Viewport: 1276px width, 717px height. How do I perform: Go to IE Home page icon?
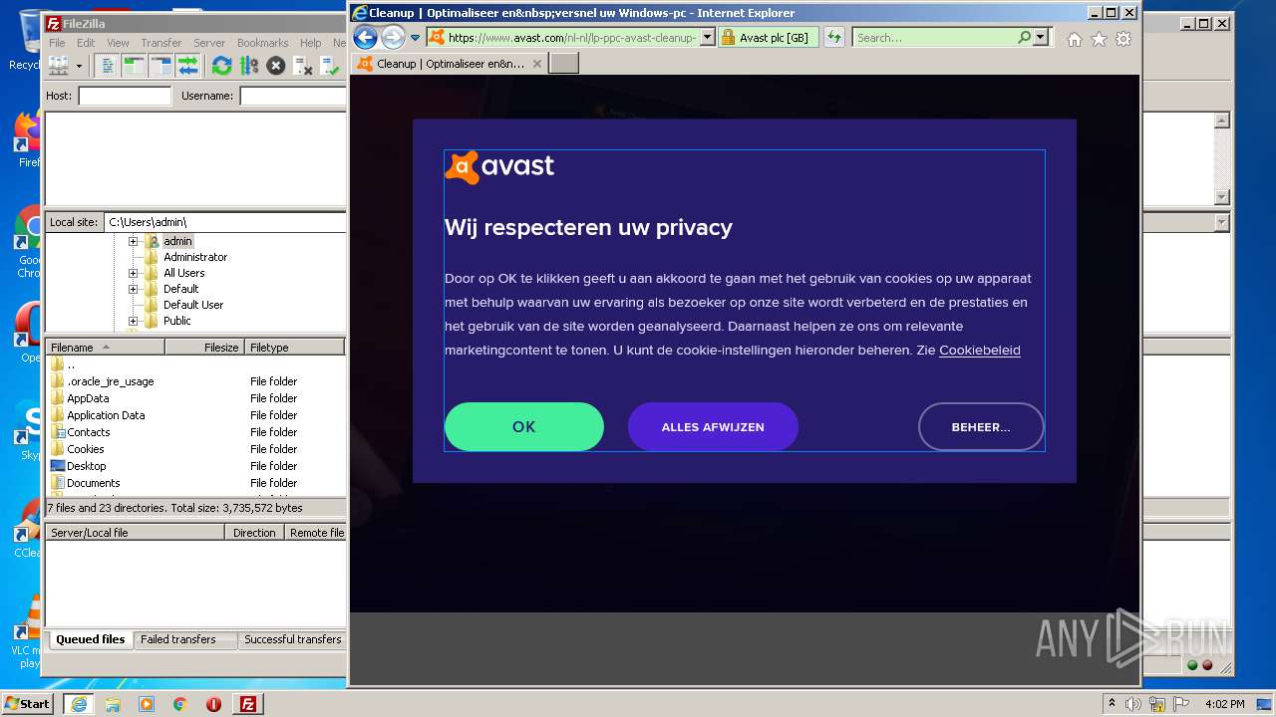point(1075,39)
